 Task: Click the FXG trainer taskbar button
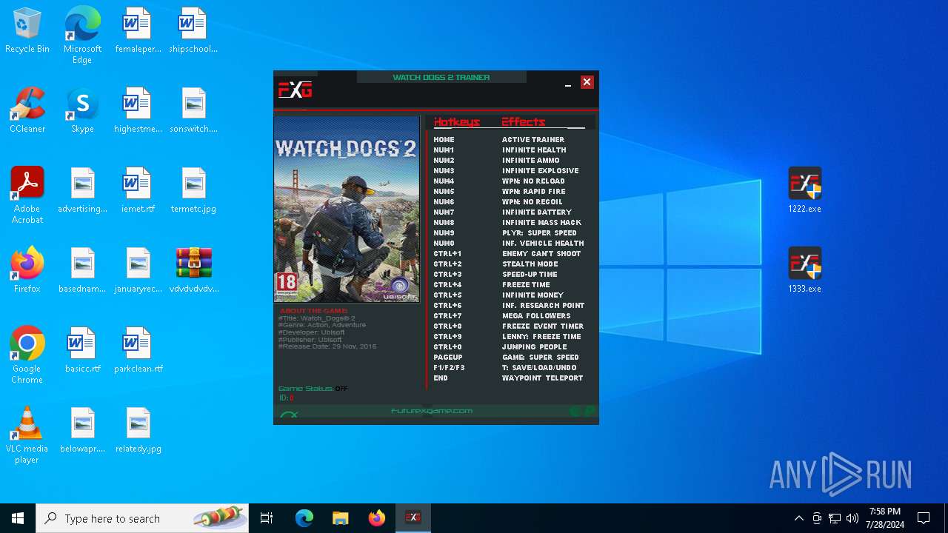click(x=413, y=518)
